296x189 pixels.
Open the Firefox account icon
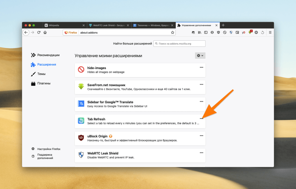(x=212, y=32)
